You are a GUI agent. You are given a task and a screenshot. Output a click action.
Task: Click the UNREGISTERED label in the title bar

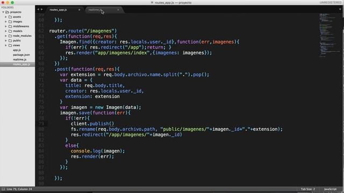[x=331, y=3]
